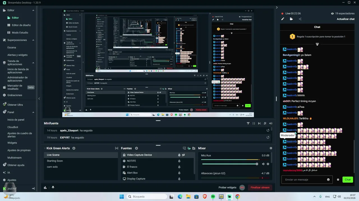Replay the EXPYRT follow alert
The width and height of the screenshot is (359, 201).
268,137
